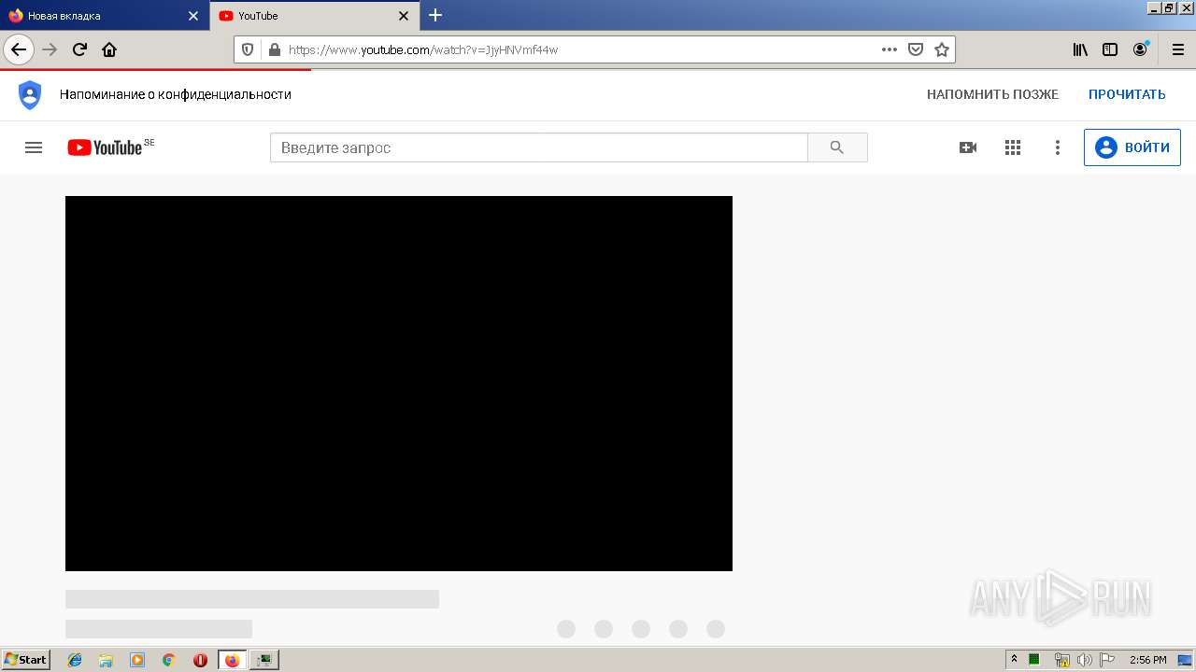Open File Explorer folder taskbar icon
The image size is (1196, 672).
click(106, 660)
